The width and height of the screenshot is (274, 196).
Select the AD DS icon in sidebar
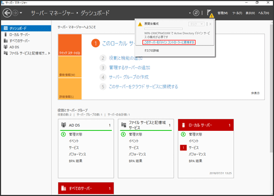coord(6,47)
